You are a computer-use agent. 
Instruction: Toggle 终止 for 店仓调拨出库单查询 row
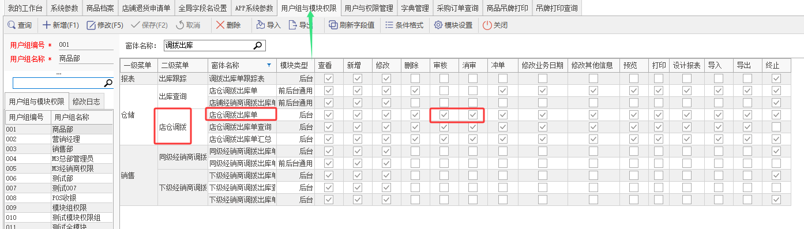776,127
